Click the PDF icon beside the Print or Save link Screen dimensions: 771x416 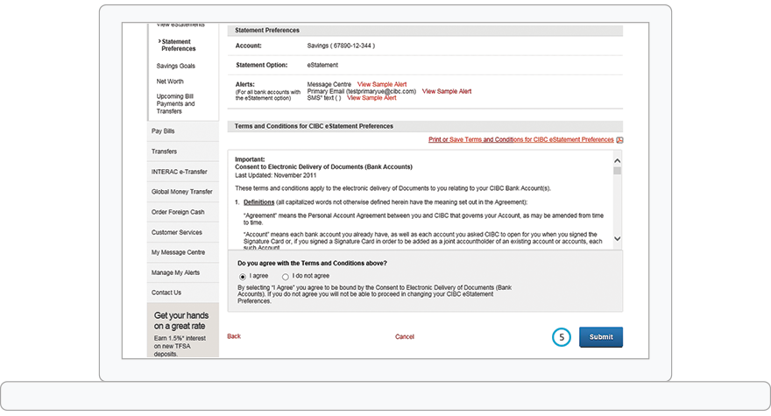click(619, 140)
